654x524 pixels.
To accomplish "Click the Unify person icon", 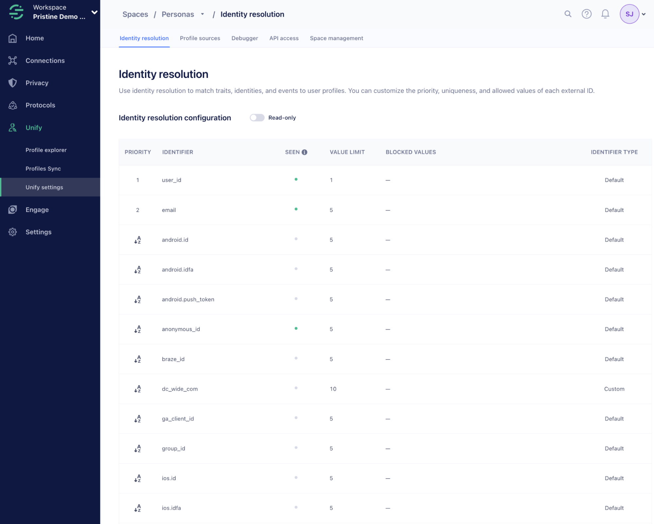I will (12, 128).
